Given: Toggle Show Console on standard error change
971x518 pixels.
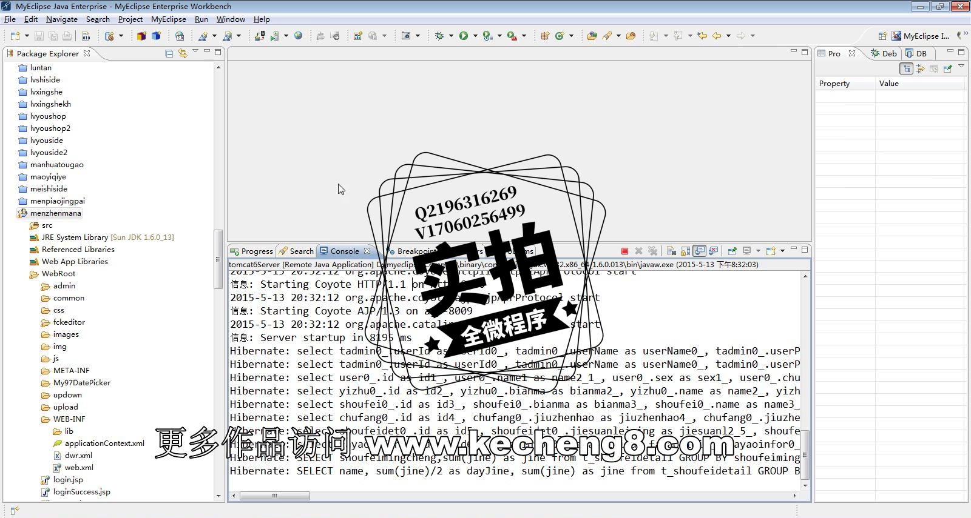Looking at the screenshot, I should click(x=714, y=251).
